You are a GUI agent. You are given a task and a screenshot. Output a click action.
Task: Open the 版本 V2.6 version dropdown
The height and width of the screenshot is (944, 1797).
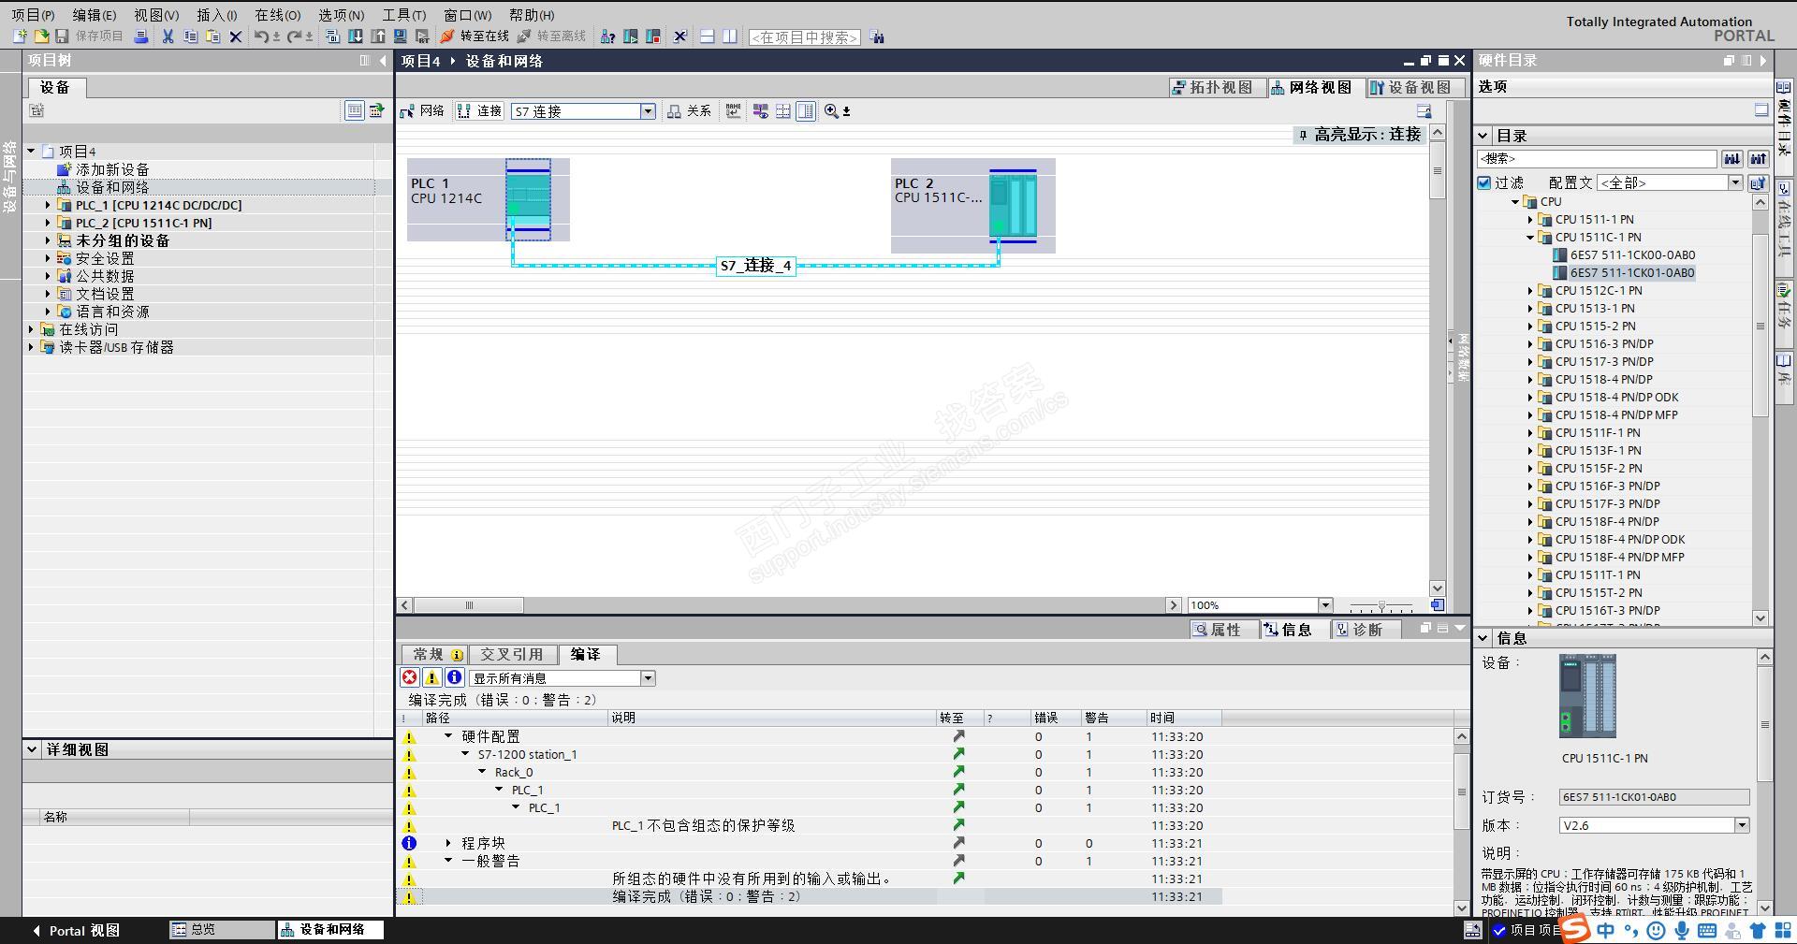[x=1742, y=825]
